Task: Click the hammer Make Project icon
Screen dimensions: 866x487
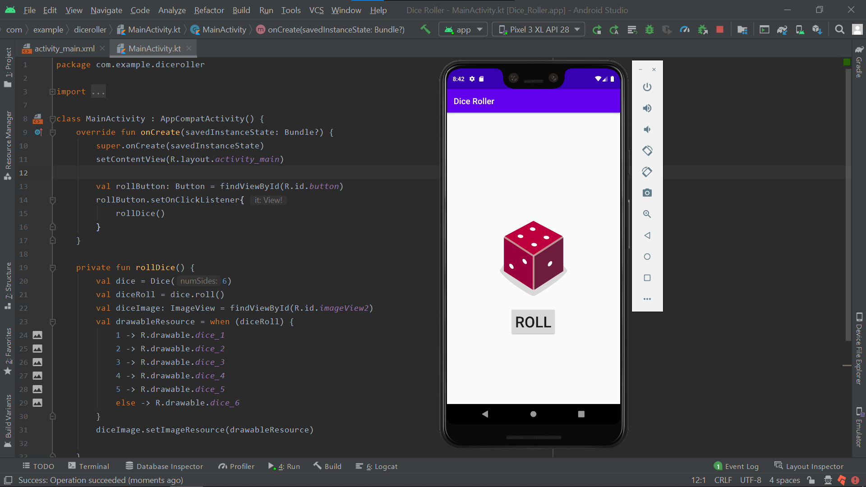Action: [425, 30]
